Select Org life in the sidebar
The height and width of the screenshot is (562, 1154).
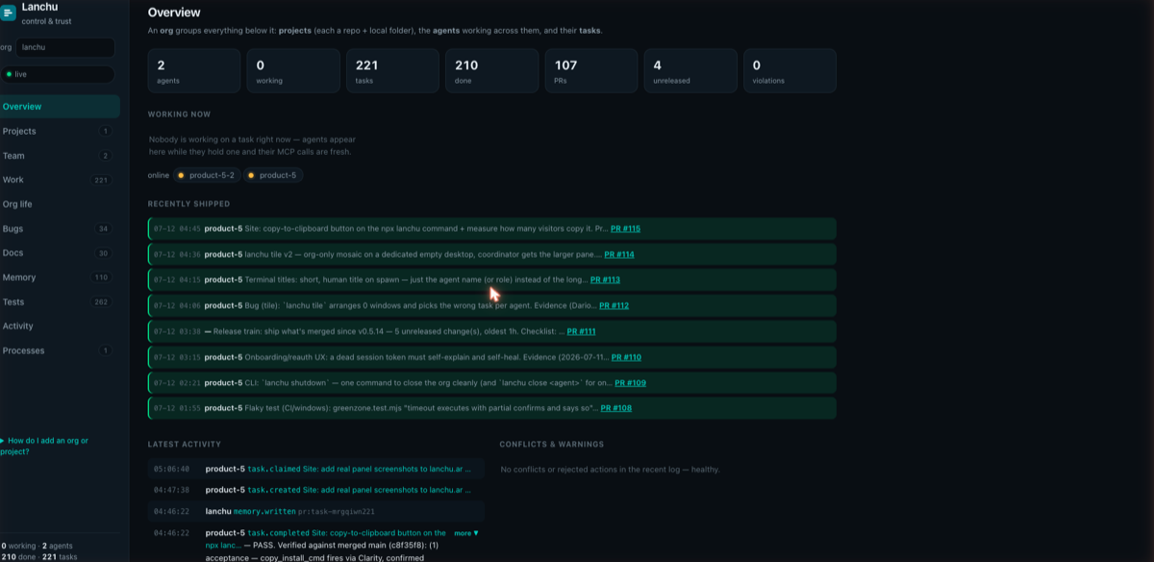(60, 204)
